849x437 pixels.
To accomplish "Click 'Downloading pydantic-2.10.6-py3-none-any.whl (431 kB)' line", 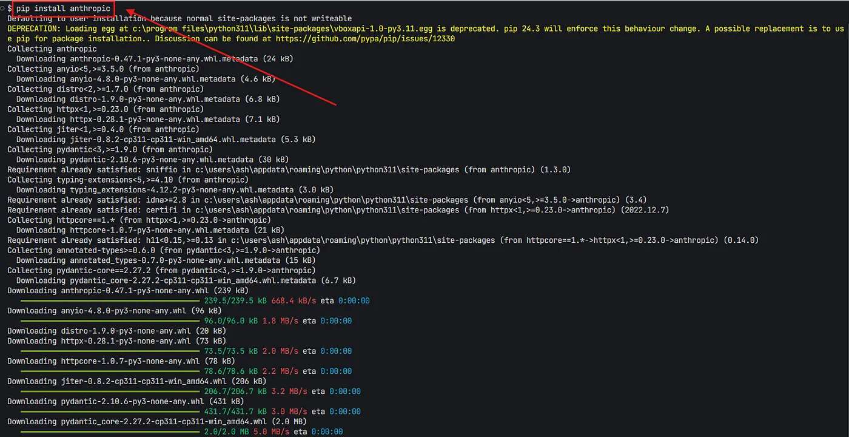I will (126, 401).
